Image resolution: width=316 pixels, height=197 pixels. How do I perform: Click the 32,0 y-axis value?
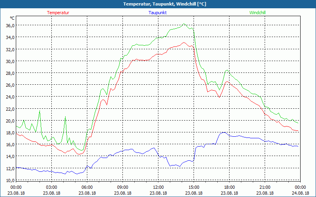coord(10,50)
